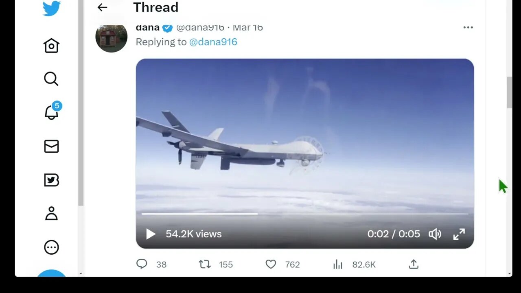521x293 pixels.
Task: Like the tweet with 762 likes
Action: (x=271, y=265)
